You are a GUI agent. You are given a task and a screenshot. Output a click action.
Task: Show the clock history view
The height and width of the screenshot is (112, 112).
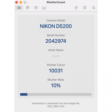coord(36,8)
